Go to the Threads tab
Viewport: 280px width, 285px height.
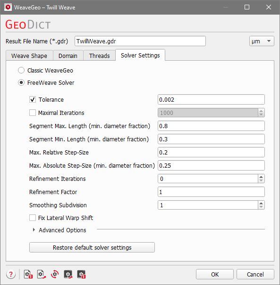coord(99,56)
